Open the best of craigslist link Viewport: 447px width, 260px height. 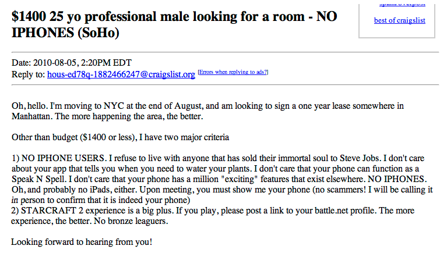(399, 20)
